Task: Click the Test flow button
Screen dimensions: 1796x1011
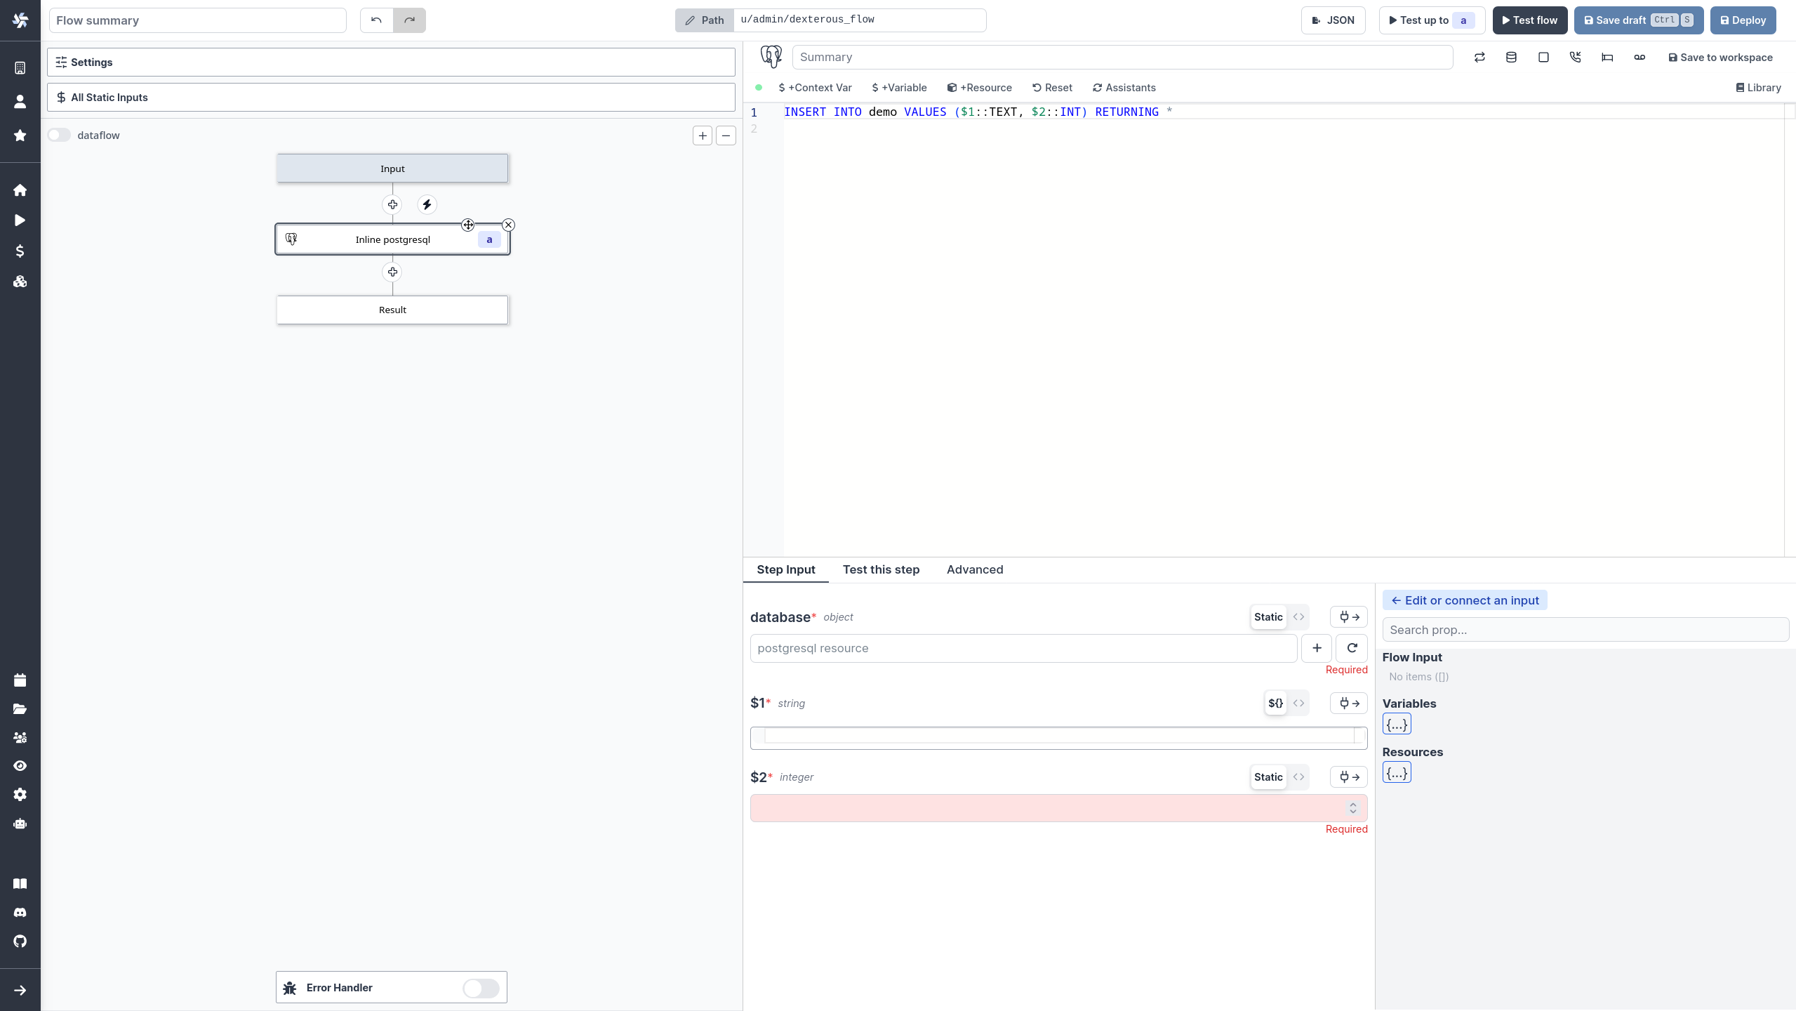Action: (1530, 20)
